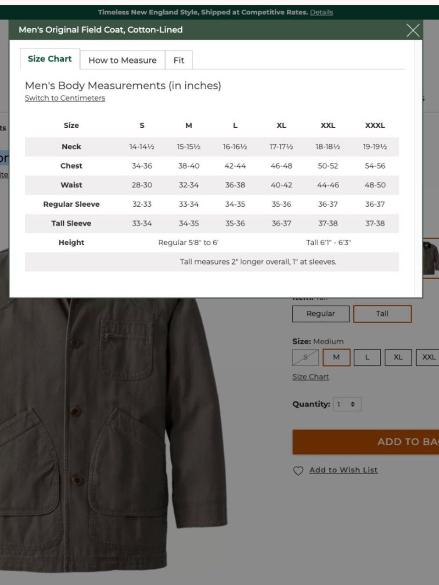Click the unavailable S size box
Image resolution: width=439 pixels, height=585 pixels.
coord(306,357)
